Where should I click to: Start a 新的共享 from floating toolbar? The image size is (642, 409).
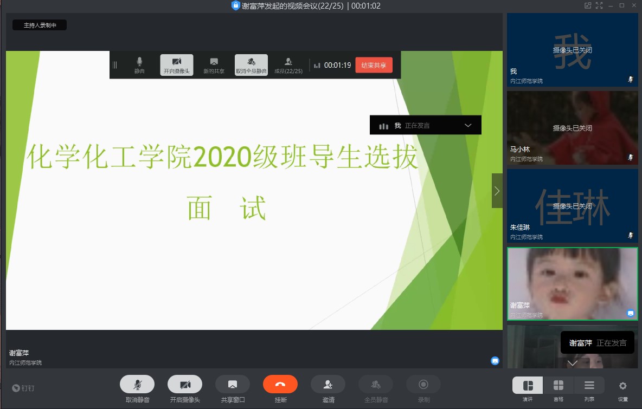[214, 64]
